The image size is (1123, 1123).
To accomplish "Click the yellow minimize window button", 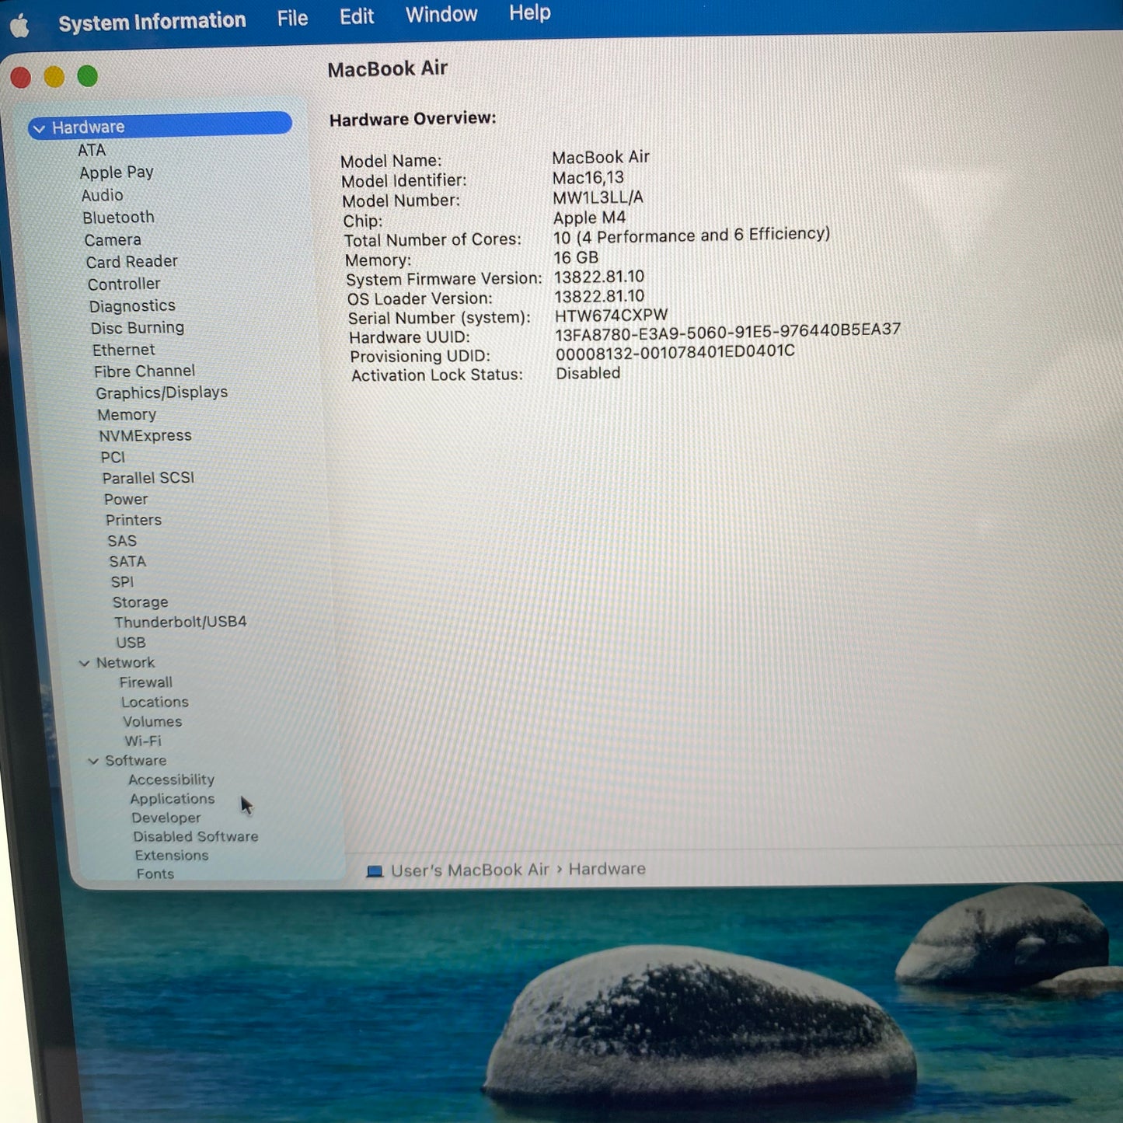I will pyautogui.click(x=54, y=77).
